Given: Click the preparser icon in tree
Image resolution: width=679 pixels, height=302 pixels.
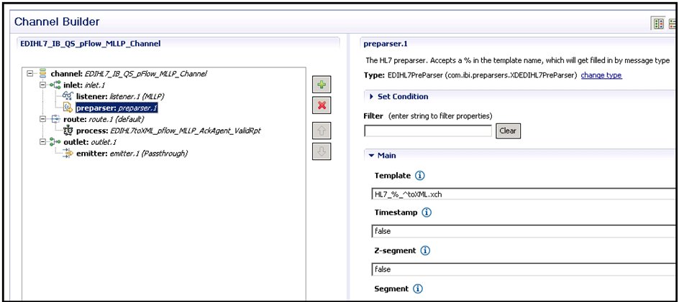Looking at the screenshot, I should (x=68, y=108).
